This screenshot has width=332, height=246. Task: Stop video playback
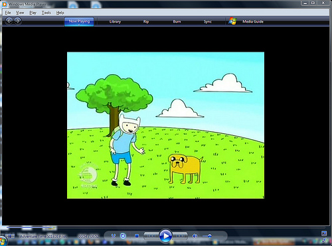pos(137,236)
